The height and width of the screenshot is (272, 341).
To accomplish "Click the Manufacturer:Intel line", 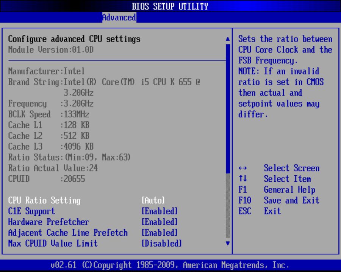I will (x=46, y=71).
